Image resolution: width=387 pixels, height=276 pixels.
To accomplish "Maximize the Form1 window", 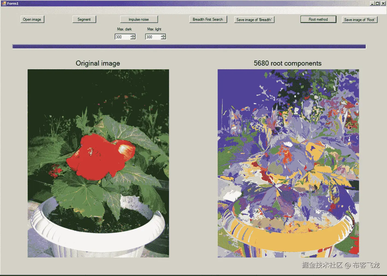I will (377, 4).
